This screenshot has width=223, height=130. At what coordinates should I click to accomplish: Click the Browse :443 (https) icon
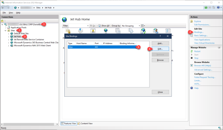[192, 66]
